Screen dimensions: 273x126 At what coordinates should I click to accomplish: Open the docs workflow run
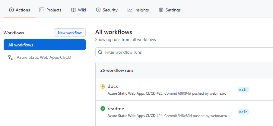coord(113,86)
